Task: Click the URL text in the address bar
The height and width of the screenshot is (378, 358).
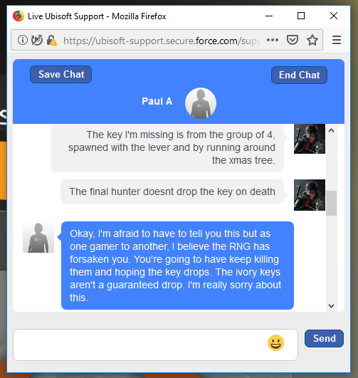Action: point(162,41)
